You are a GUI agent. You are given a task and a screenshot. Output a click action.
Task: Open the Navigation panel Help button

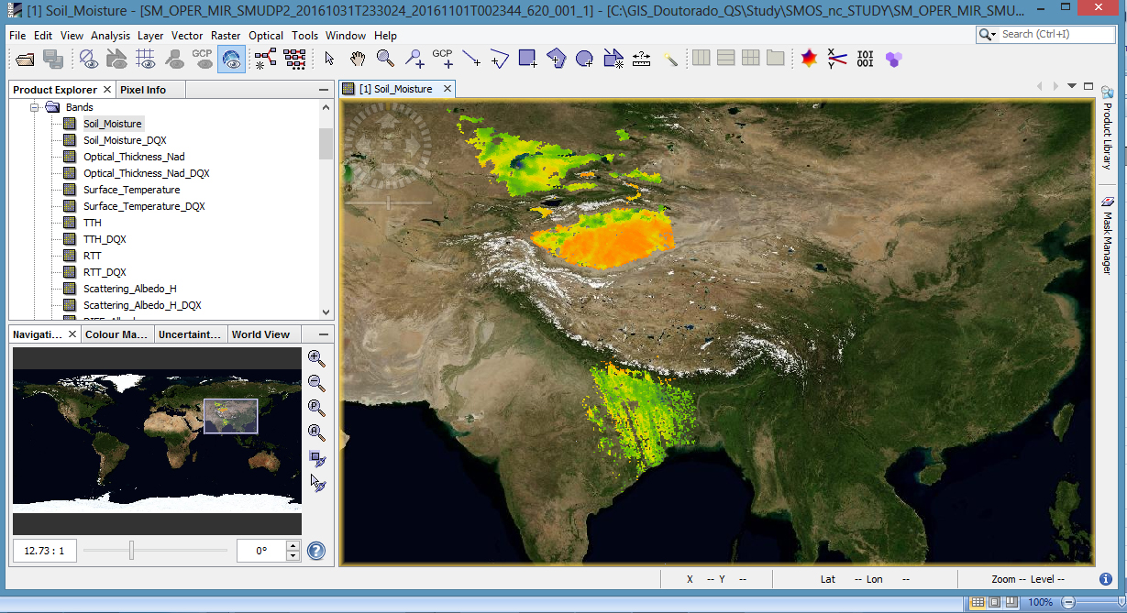click(x=316, y=551)
